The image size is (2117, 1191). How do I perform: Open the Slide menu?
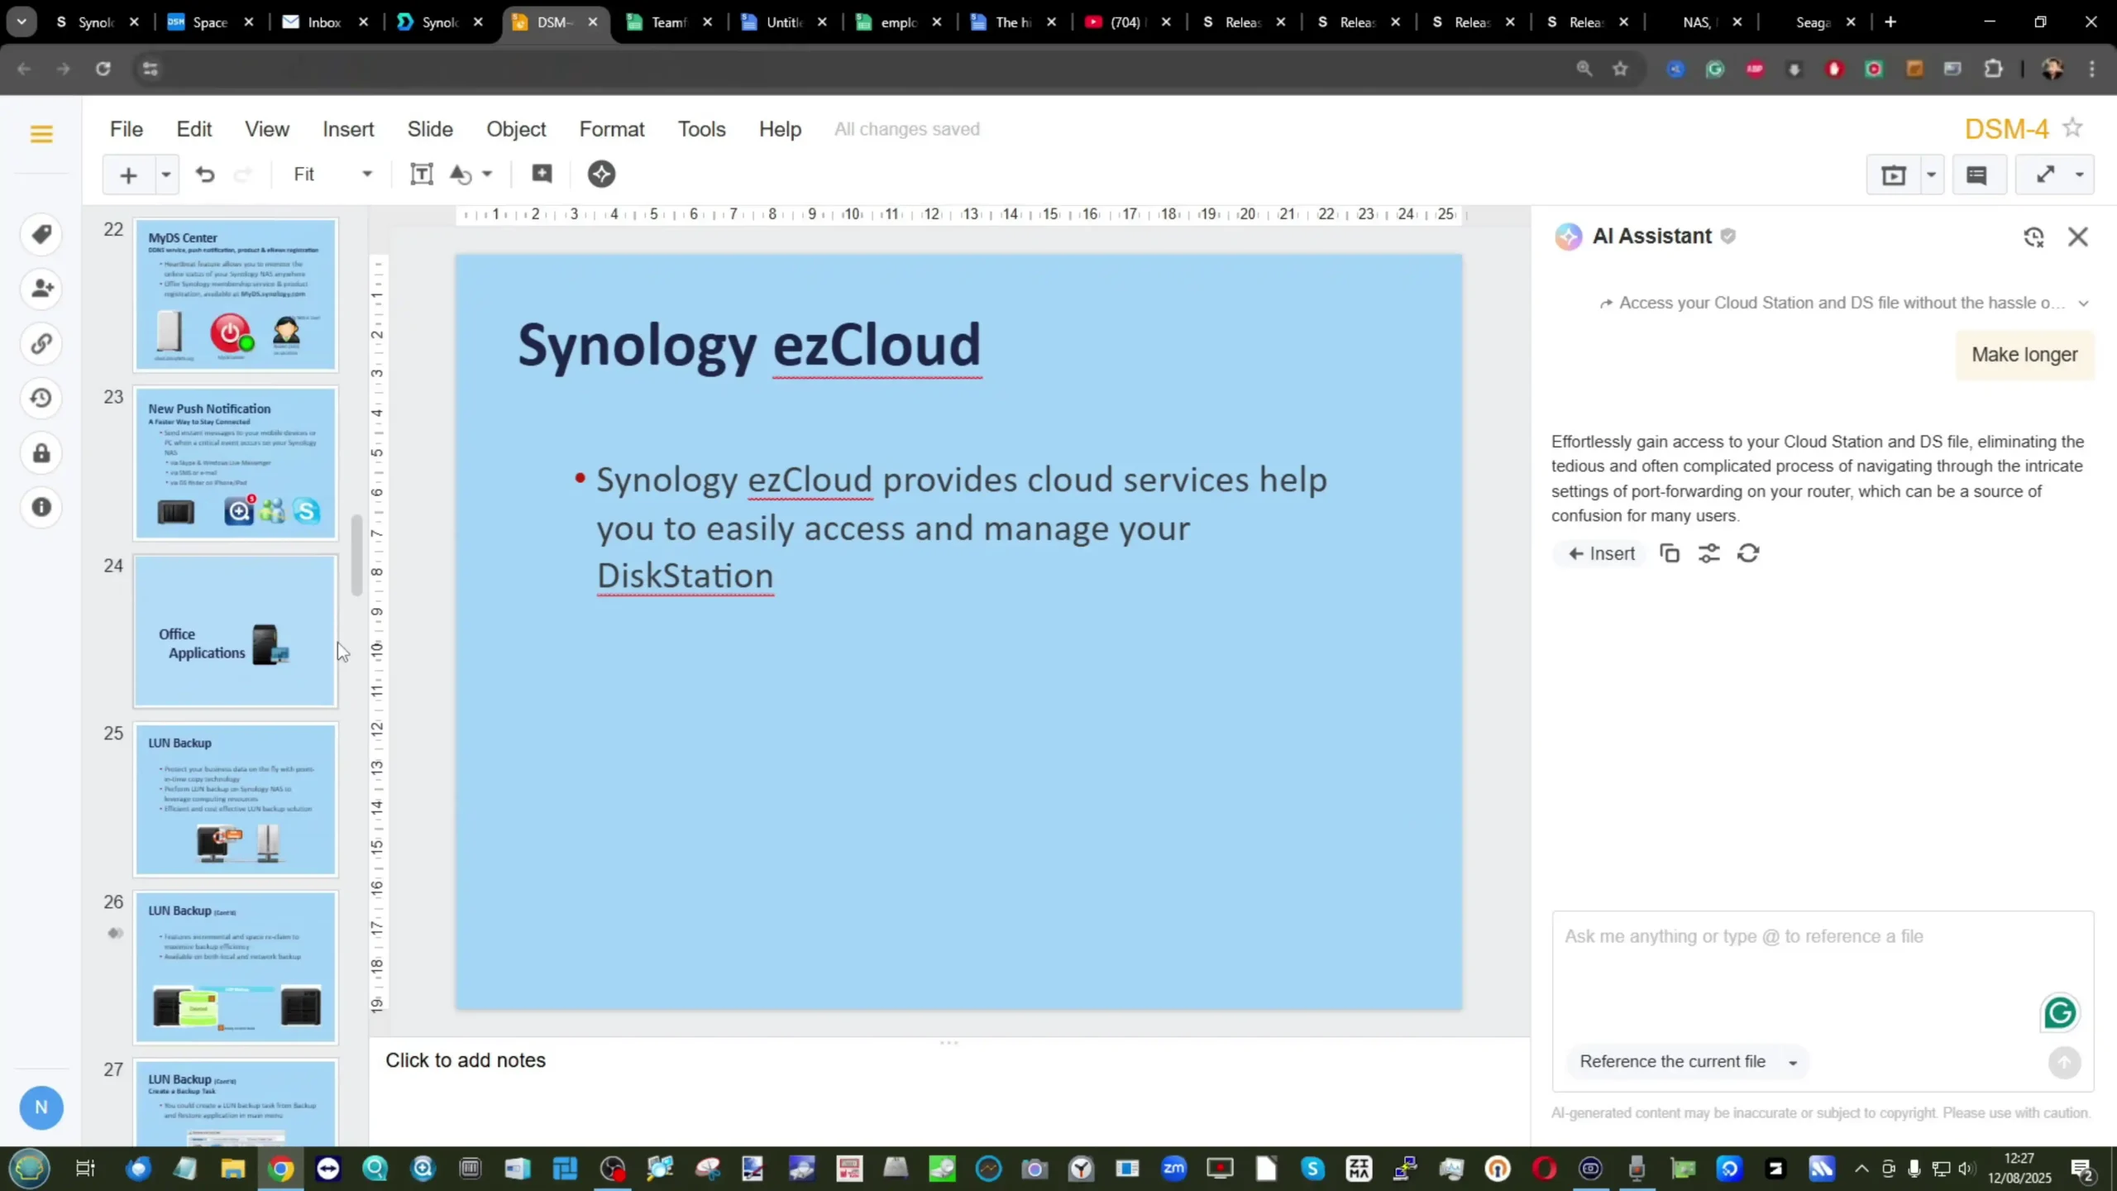click(430, 129)
